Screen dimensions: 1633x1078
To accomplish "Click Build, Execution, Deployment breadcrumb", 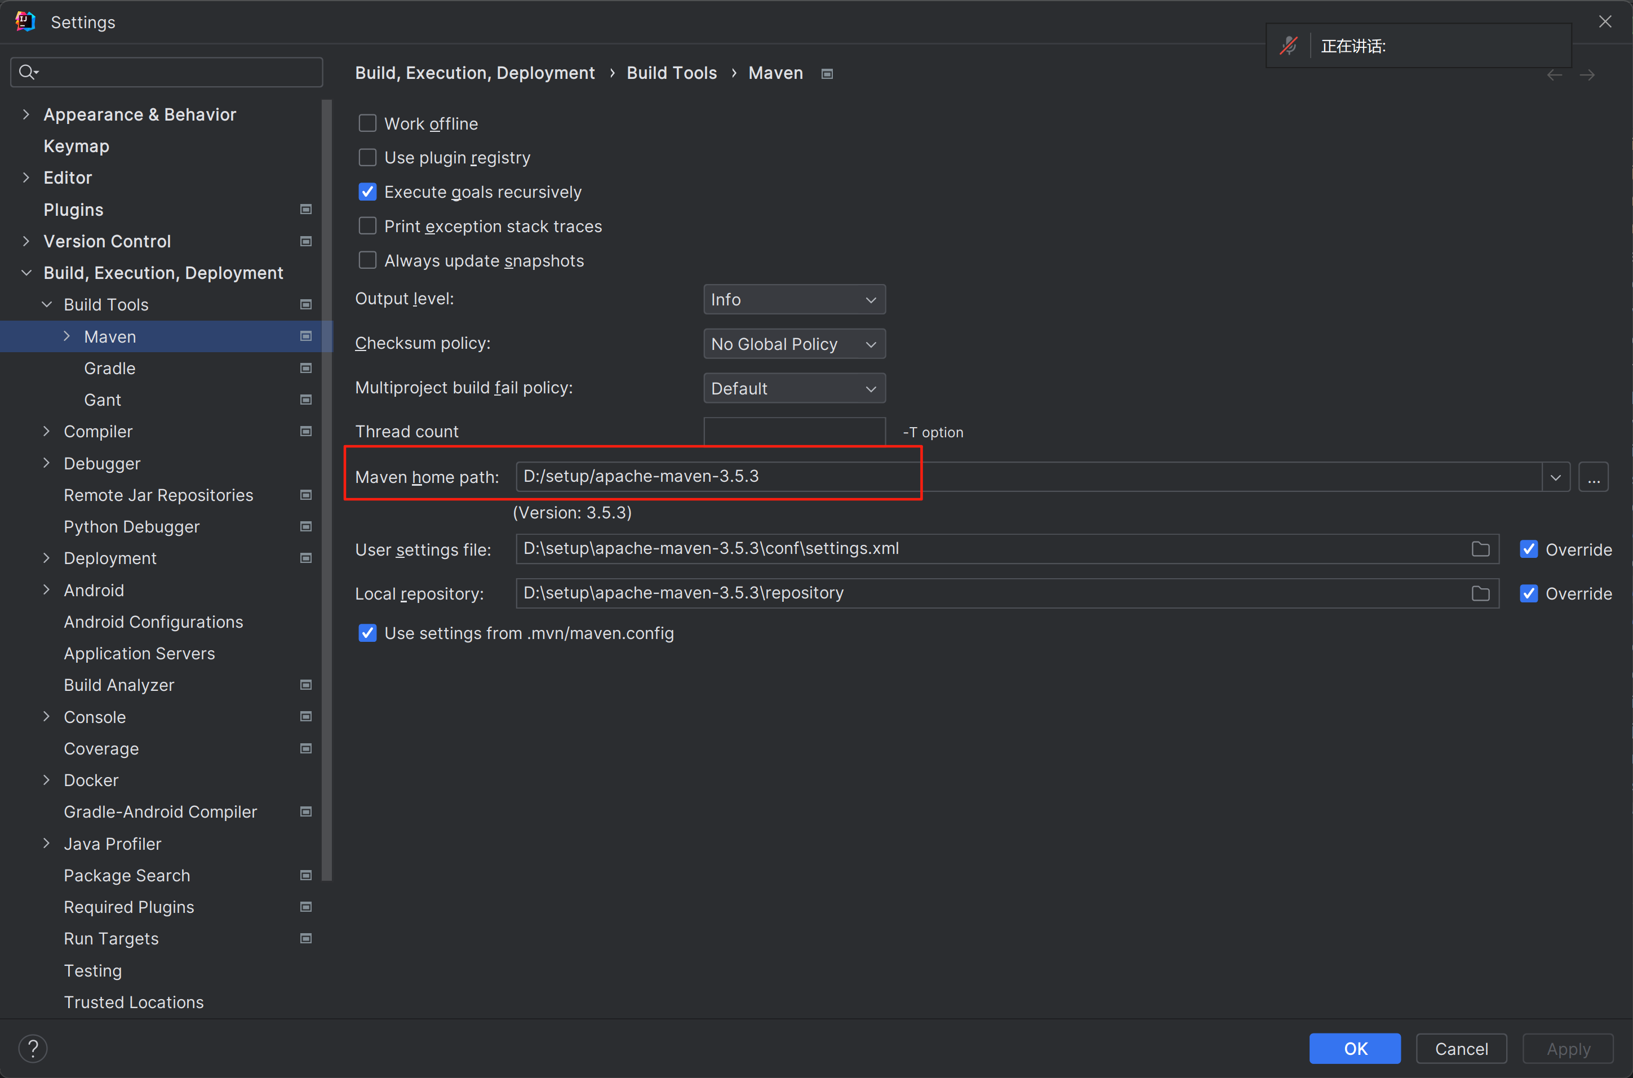I will pos(475,73).
